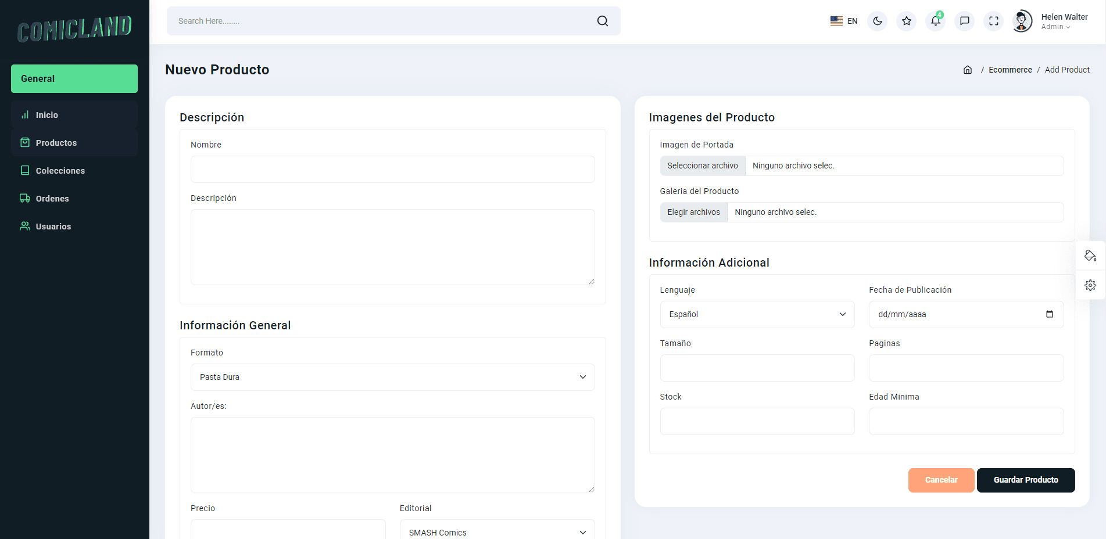Open the settings gear on the right edge
The width and height of the screenshot is (1106, 539).
point(1090,285)
